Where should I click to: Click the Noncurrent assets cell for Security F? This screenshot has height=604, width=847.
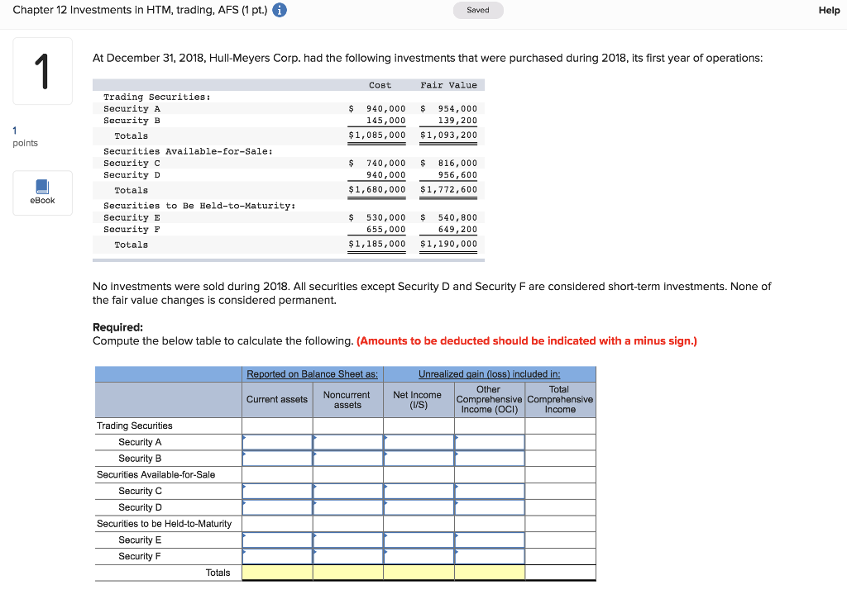click(347, 556)
